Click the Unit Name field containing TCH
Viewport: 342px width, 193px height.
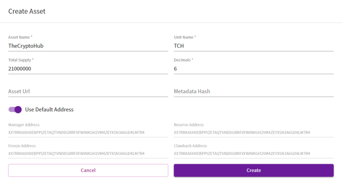pyautogui.click(x=254, y=46)
